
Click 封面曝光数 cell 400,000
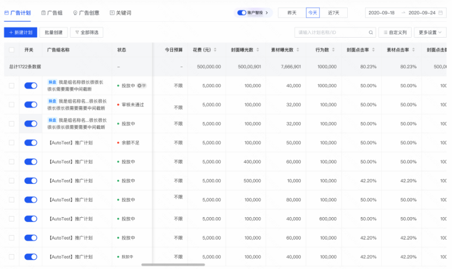click(x=252, y=162)
